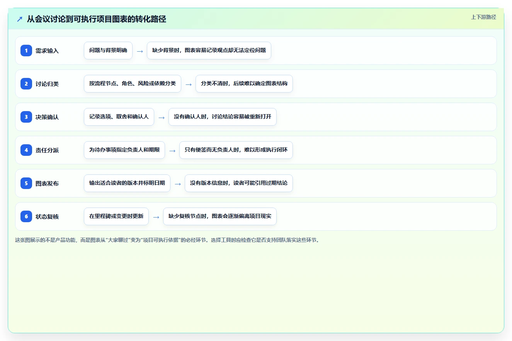Click the arrow in the 图表发布 row

178,184
